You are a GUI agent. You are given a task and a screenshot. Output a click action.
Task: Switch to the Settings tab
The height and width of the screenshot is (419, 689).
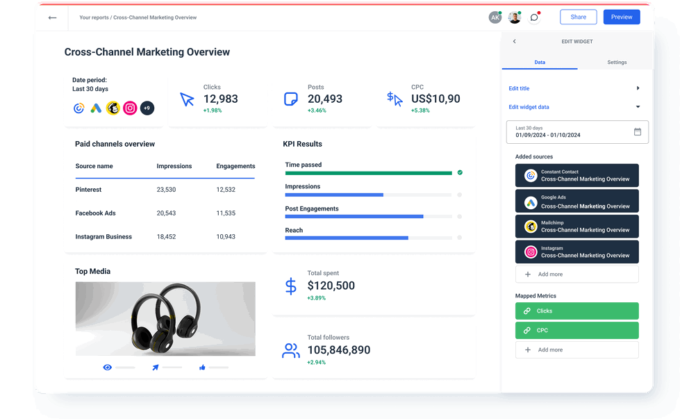coord(617,62)
